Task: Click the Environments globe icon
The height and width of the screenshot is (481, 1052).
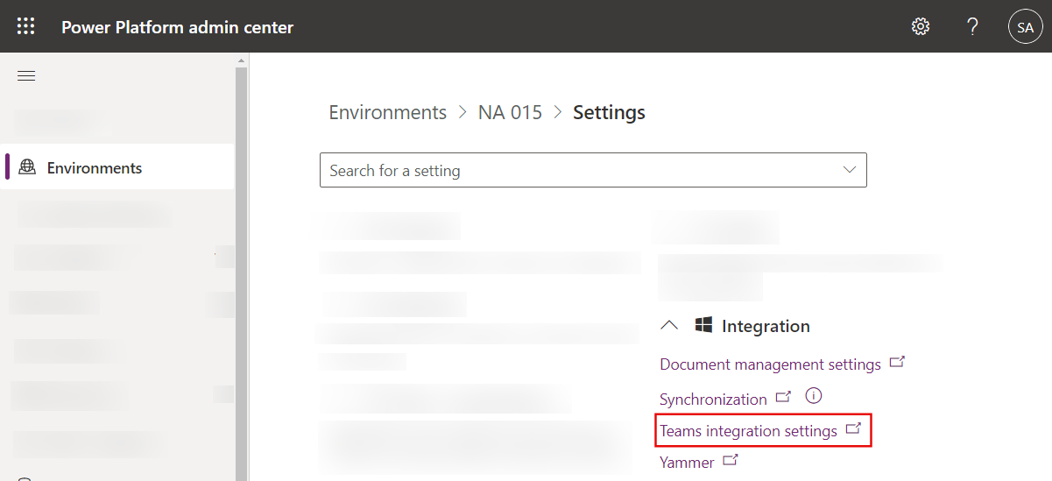Action: [x=27, y=167]
